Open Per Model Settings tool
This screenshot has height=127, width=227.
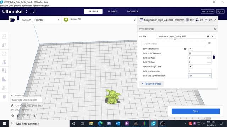click(4, 71)
